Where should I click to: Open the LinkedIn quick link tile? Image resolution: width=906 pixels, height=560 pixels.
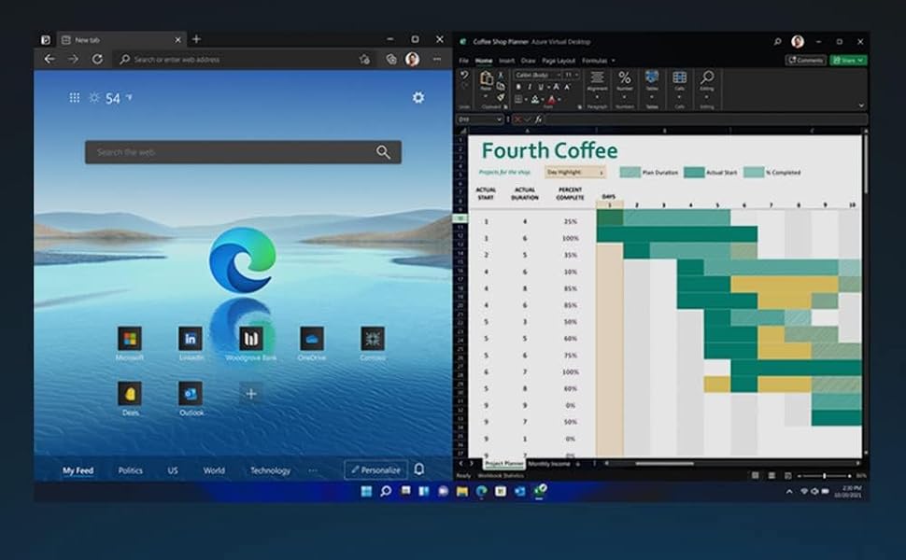point(191,339)
